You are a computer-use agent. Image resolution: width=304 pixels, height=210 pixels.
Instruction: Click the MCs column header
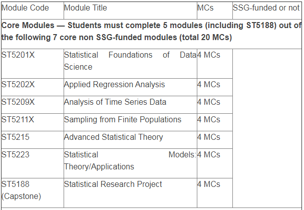(x=205, y=8)
